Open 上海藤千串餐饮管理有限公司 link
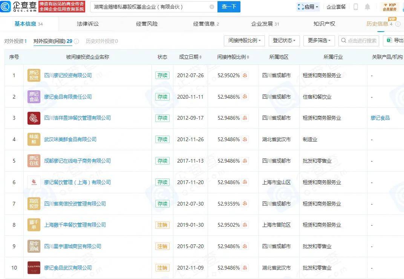 click(x=75, y=225)
